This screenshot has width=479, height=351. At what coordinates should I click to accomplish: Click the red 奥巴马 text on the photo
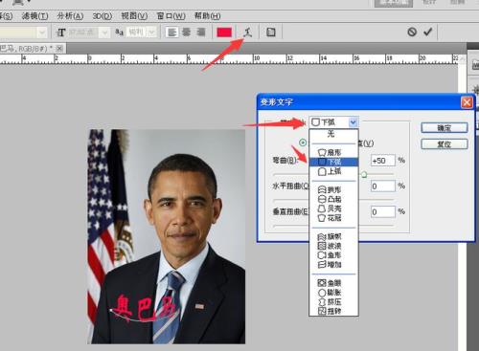[145, 307]
